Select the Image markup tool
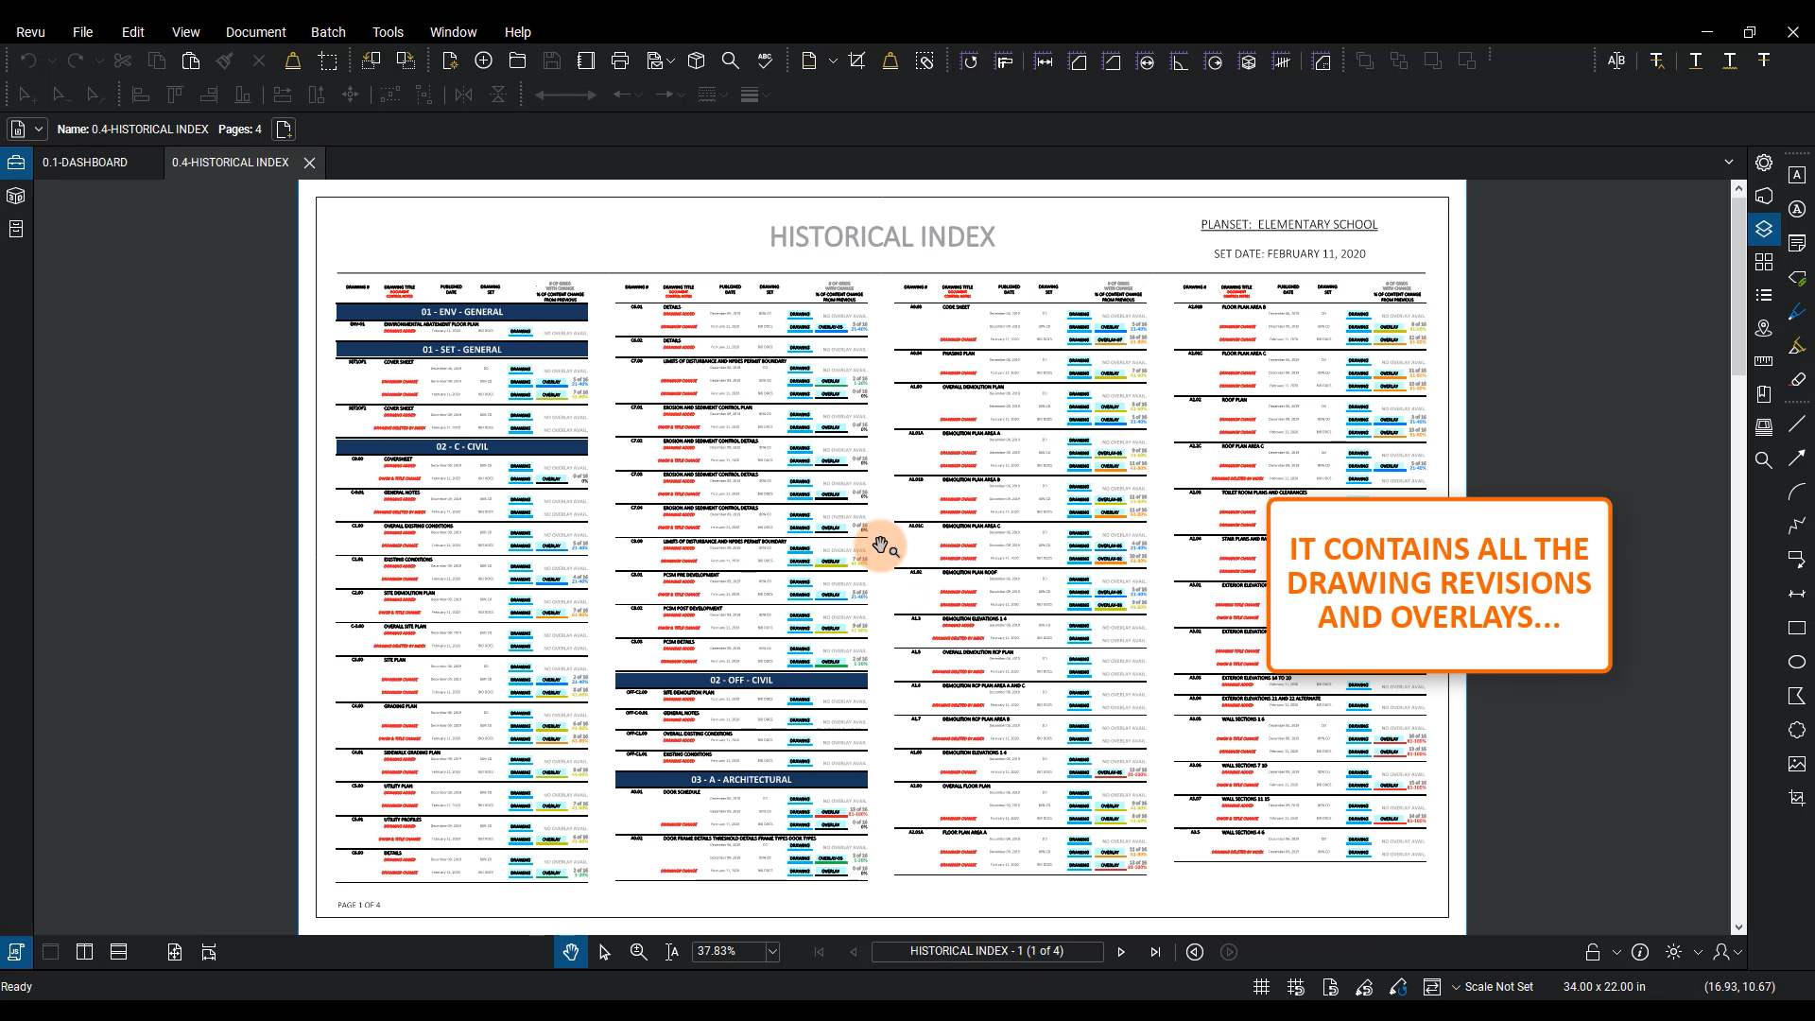Viewport: 1815px width, 1021px height. (x=1796, y=764)
